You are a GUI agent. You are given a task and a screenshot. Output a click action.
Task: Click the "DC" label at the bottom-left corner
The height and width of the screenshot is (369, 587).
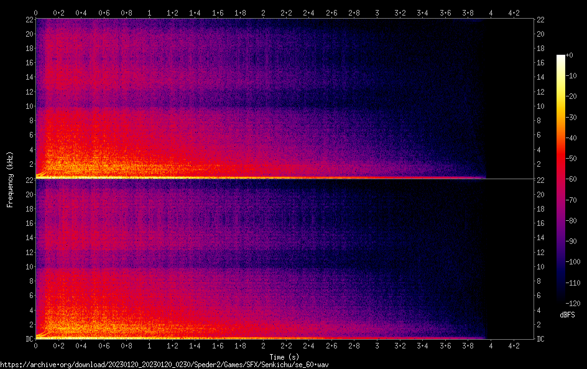(28, 339)
